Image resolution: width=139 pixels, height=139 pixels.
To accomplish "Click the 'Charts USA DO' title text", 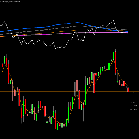I will pyautogui.click(x=14, y=2).
